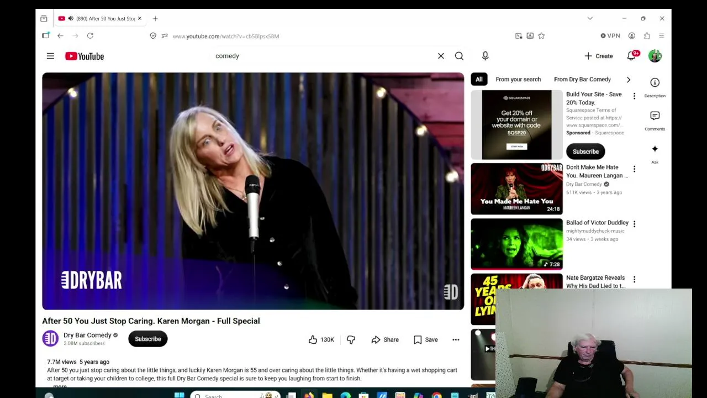This screenshot has height=398, width=707.
Task: Play the Ballad of Victor Duddley thumbnail
Action: tap(516, 244)
